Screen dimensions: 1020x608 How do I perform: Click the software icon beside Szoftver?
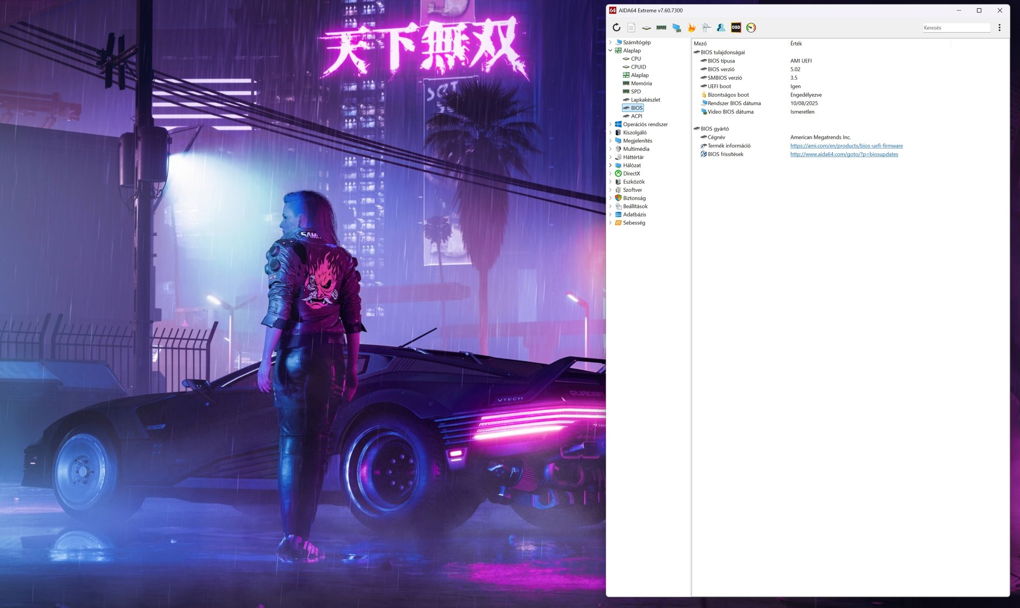618,190
